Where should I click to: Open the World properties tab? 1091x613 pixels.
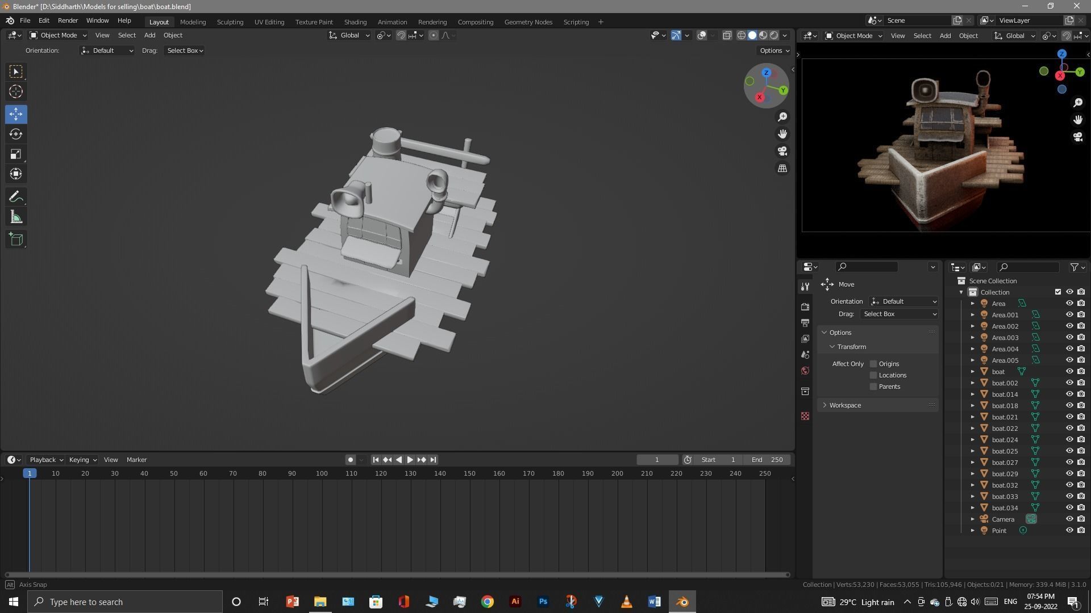tap(805, 371)
